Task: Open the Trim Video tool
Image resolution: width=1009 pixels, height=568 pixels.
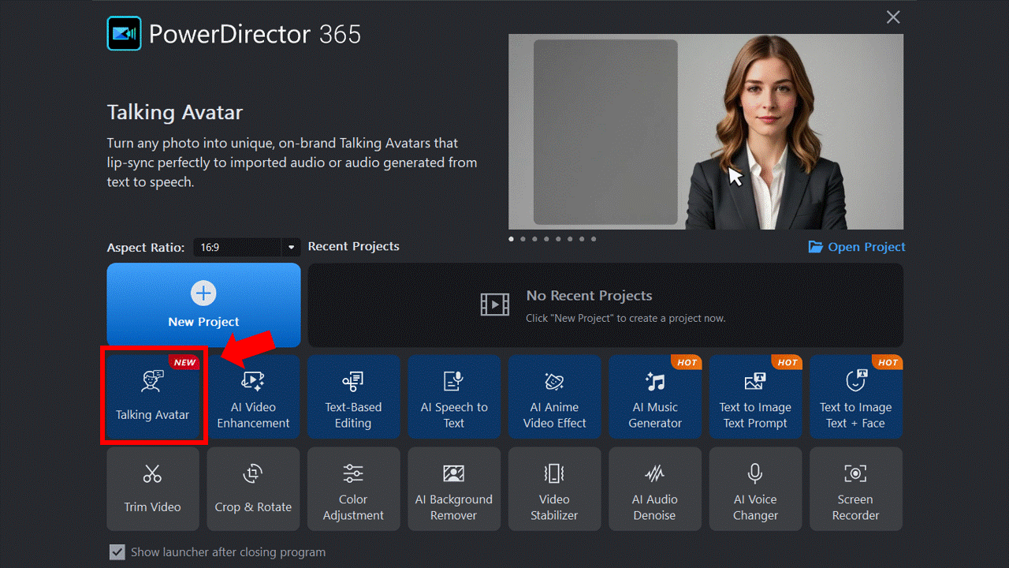Action: pyautogui.click(x=153, y=489)
